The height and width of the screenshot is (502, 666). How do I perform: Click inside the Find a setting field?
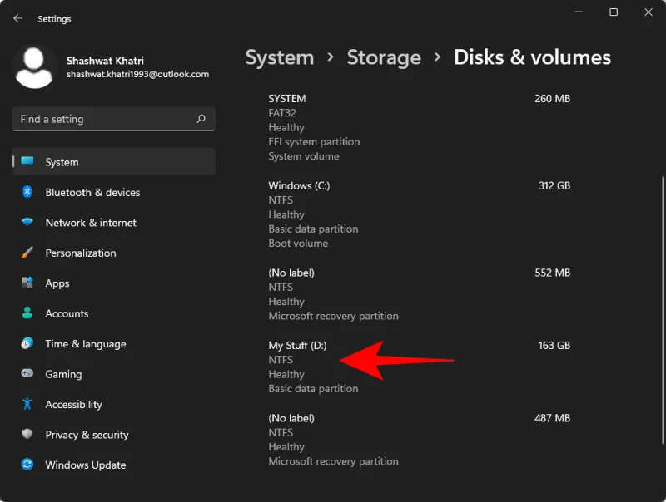pyautogui.click(x=100, y=119)
